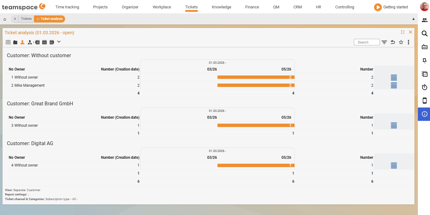This screenshot has height=215, width=430.
Task: Open the blue info icon in sidebar
Action: click(x=424, y=114)
